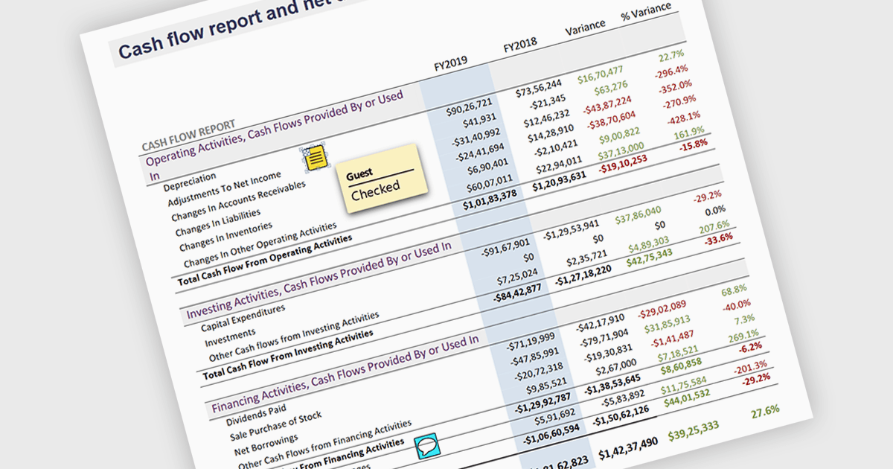Click the 'Investments' row label
The width and height of the screenshot is (893, 469).
coord(230,339)
